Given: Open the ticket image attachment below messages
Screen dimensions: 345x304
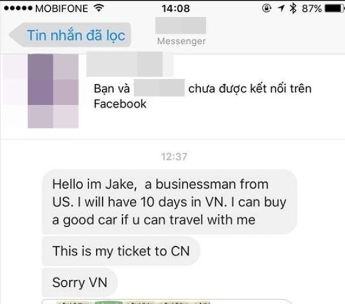Looking at the screenshot, I should (167, 301).
